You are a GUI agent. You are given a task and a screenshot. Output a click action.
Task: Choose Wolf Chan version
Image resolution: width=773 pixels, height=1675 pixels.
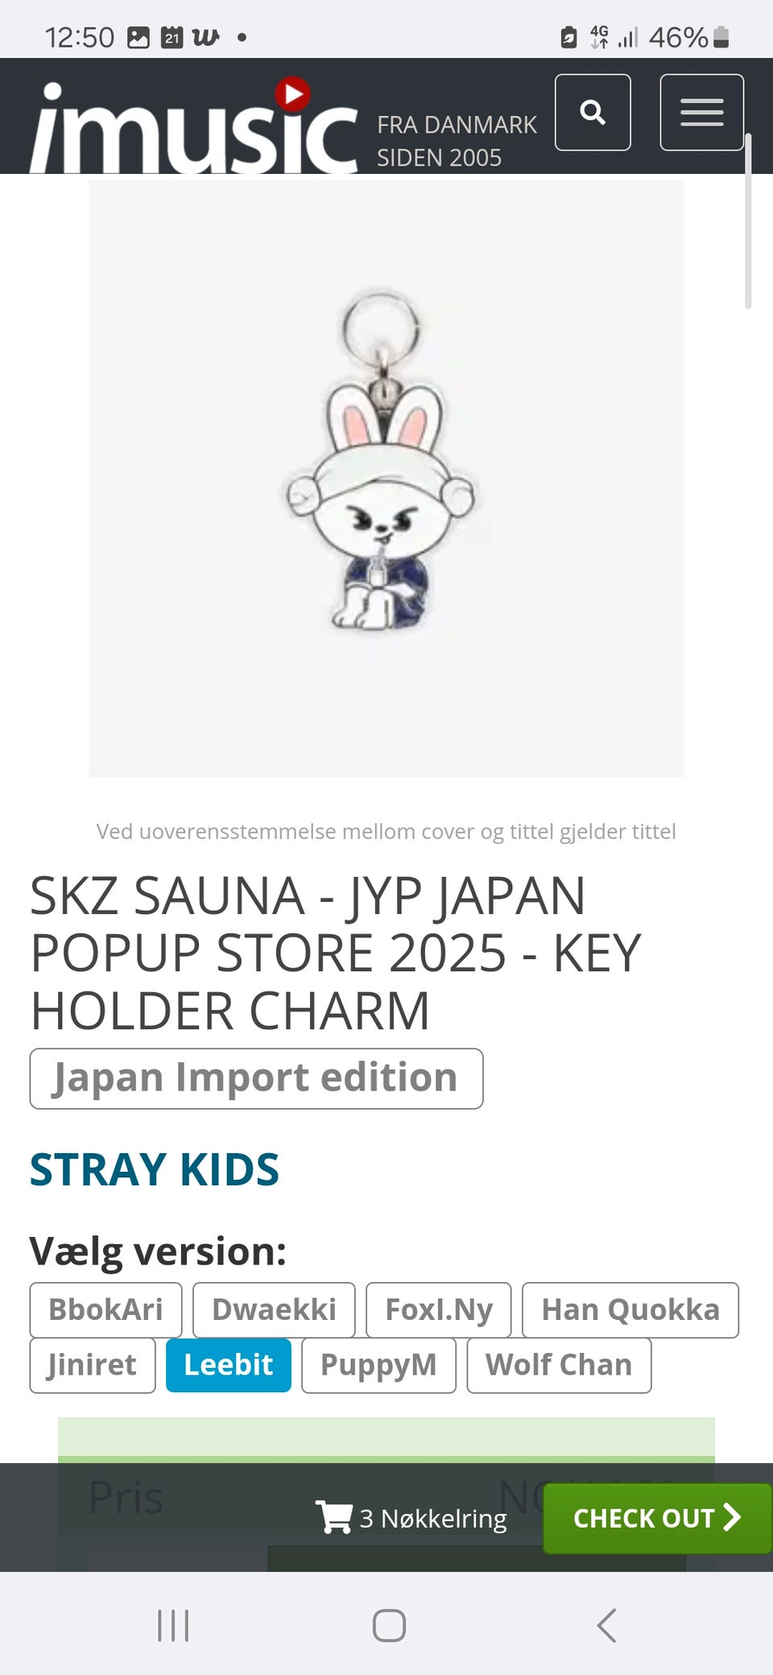(559, 1365)
